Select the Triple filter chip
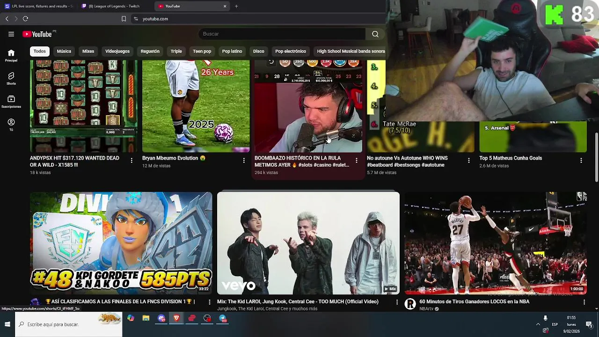Image resolution: width=599 pixels, height=337 pixels. click(x=176, y=51)
